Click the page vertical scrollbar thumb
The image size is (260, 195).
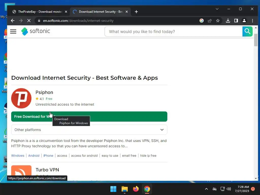[256, 40]
